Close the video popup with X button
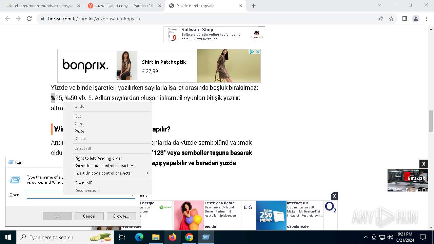The height and width of the screenshot is (244, 434). coord(424,164)
